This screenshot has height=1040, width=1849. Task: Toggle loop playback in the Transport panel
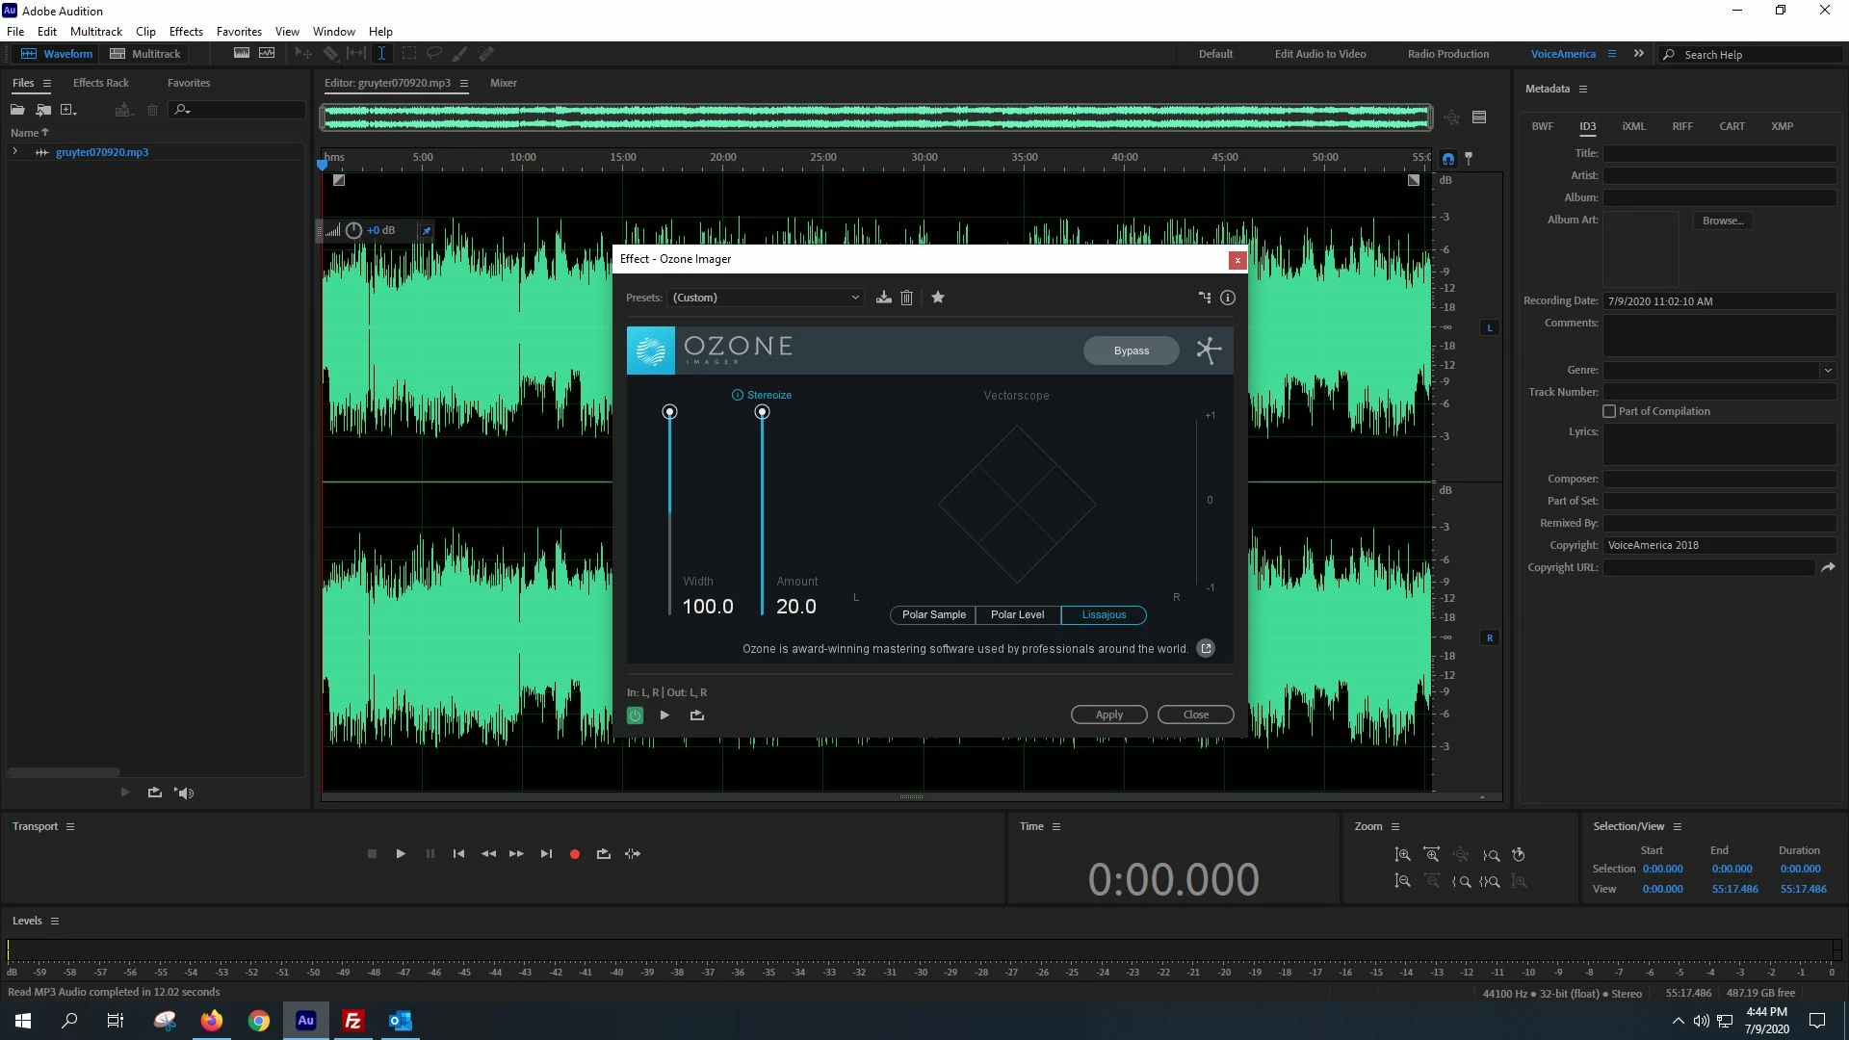coord(603,854)
